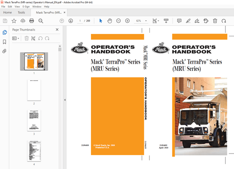Select page 2 thumbnail
This screenshot has width=234, height=169.
click(34, 90)
